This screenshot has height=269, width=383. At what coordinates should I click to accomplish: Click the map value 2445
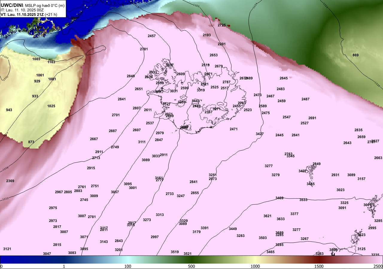click(279, 135)
